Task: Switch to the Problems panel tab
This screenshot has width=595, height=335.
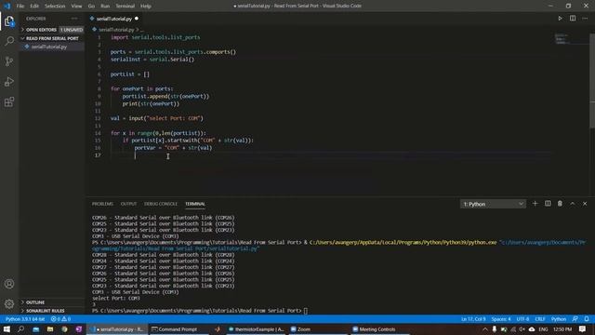Action: (x=102, y=204)
